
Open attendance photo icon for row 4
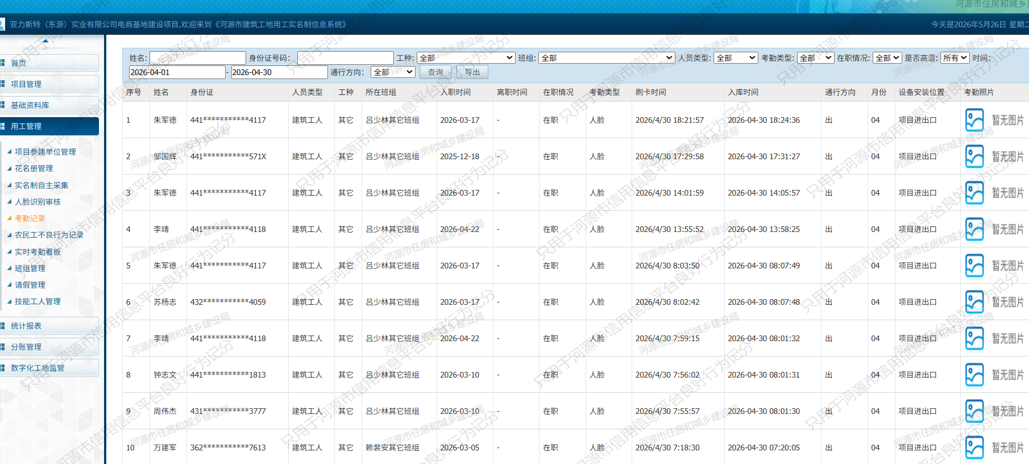[x=974, y=229]
